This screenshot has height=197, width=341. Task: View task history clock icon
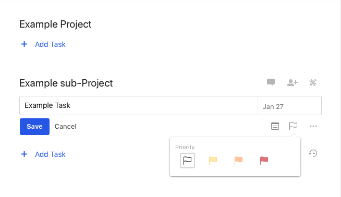313,153
